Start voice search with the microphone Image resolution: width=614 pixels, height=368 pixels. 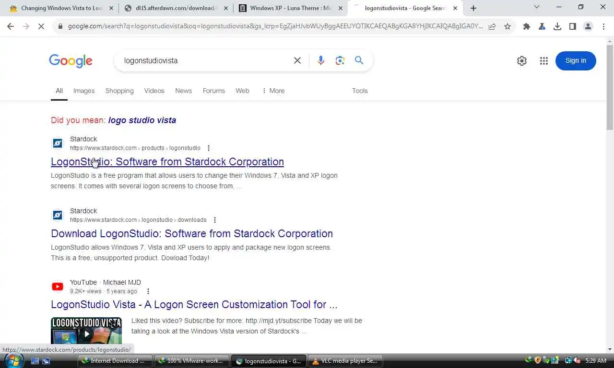click(321, 60)
